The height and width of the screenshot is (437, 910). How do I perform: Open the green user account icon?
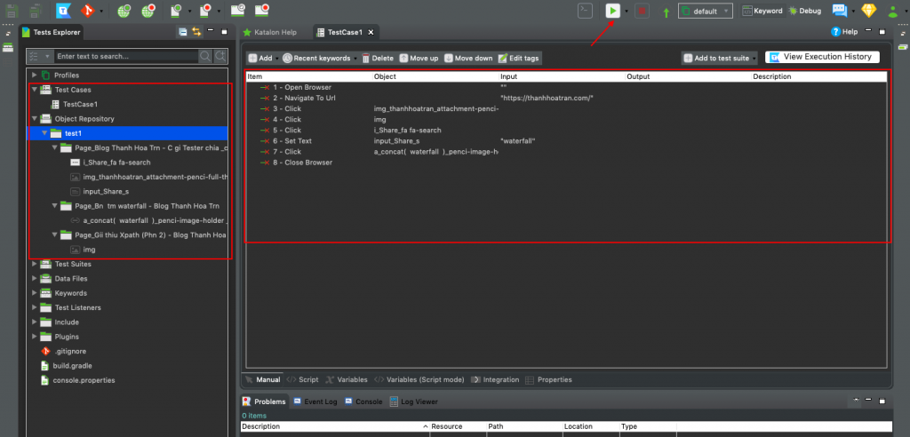pyautogui.click(x=894, y=11)
